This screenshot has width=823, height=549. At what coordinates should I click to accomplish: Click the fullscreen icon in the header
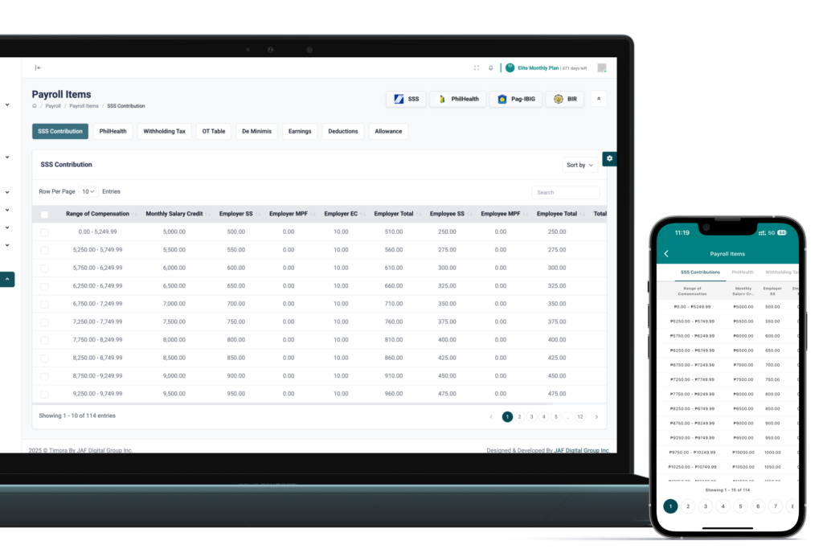477,68
